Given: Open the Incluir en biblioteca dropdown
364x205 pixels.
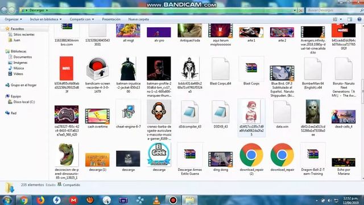Looking at the screenshot, I should pos(45,19).
